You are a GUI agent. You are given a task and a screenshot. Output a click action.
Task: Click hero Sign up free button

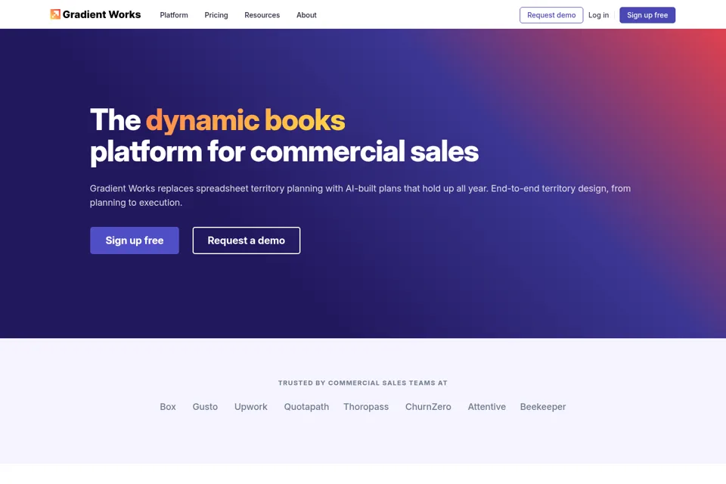coord(135,240)
